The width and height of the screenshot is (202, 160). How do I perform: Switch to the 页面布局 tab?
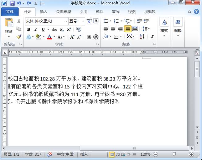[x=63, y=12]
